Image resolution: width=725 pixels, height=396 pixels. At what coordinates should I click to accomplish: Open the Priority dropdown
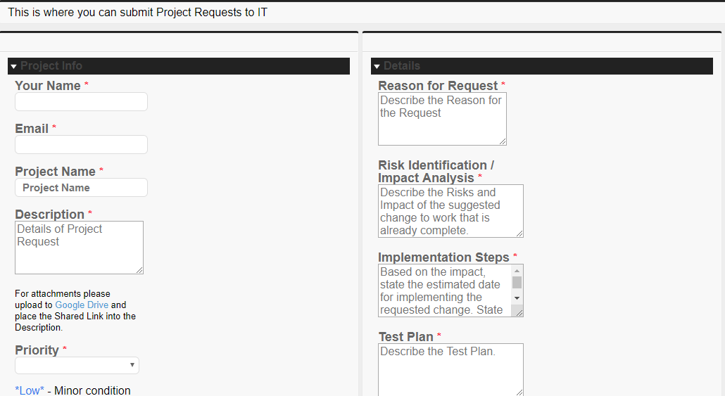77,365
